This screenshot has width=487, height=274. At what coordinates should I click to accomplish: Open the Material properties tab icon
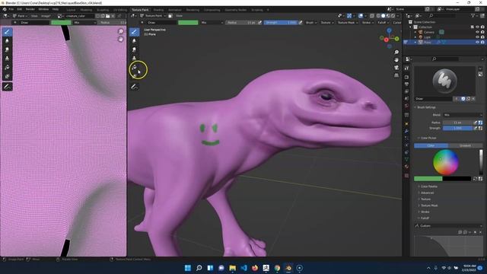point(406,167)
